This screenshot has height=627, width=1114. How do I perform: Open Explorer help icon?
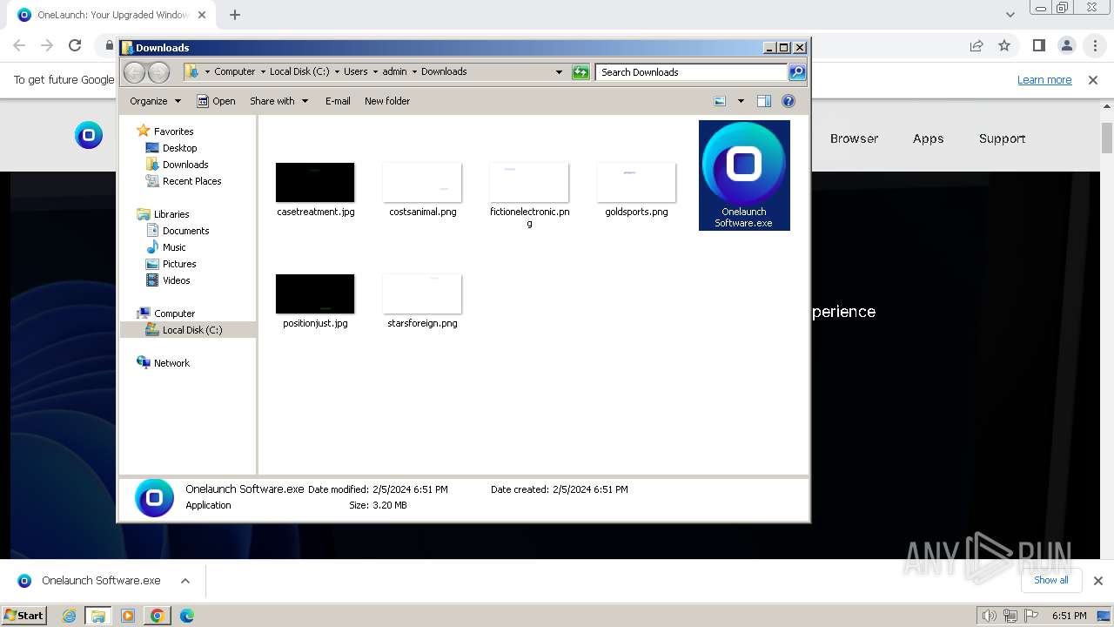point(789,101)
